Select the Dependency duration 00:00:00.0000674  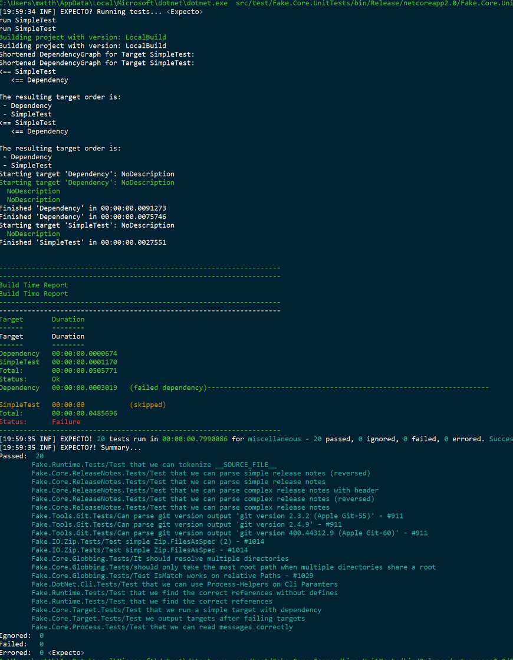click(84, 353)
